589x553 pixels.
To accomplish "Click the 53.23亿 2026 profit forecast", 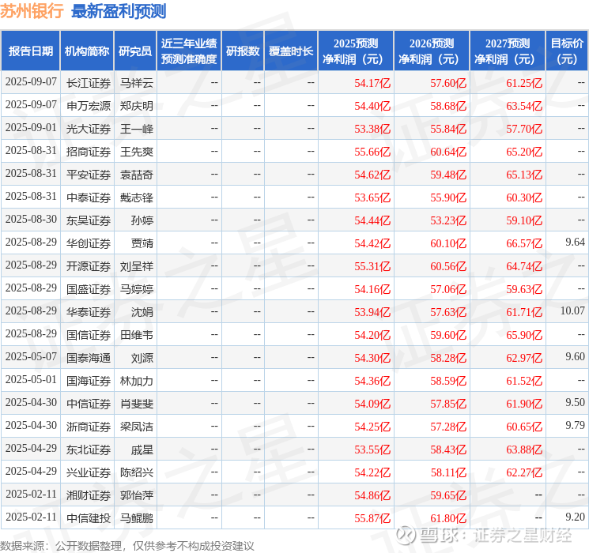I will [x=448, y=220].
